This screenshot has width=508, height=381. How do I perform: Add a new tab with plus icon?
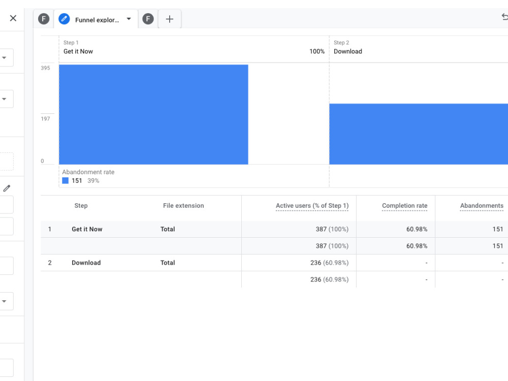170,19
